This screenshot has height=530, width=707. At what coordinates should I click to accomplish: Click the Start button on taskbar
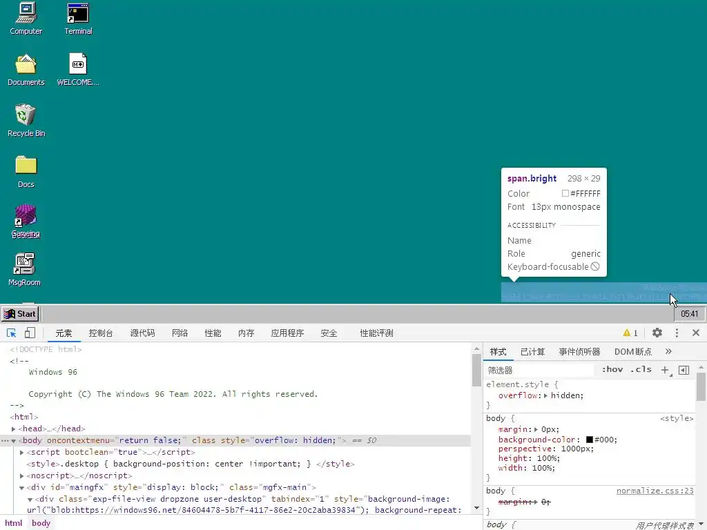coord(20,314)
